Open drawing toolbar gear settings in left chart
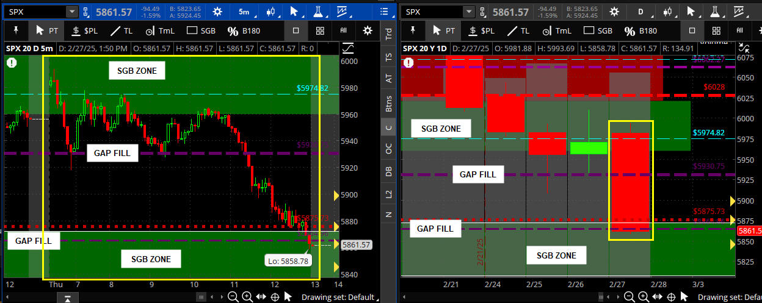Image resolution: width=762 pixels, height=303 pixels. coord(368,30)
